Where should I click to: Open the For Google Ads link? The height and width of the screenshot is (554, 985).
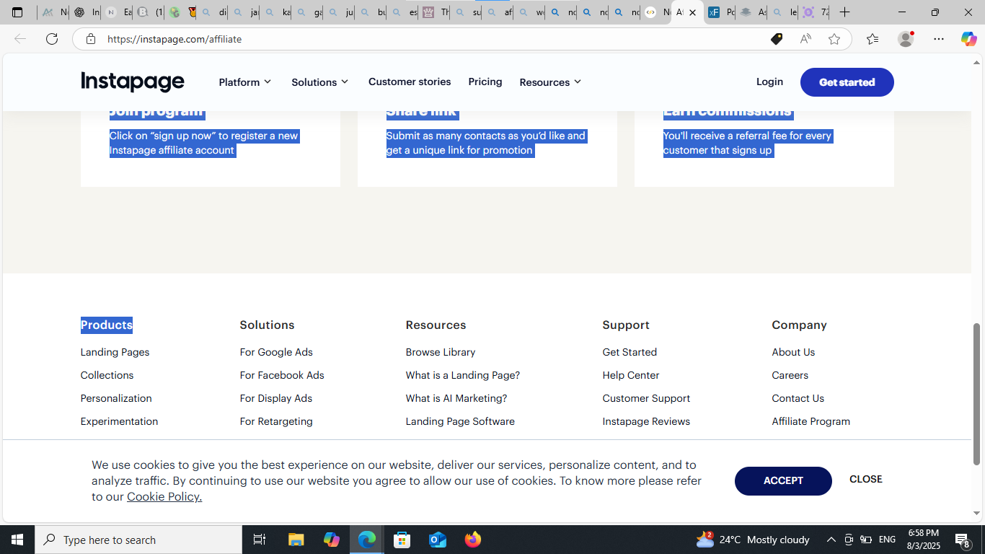(276, 352)
